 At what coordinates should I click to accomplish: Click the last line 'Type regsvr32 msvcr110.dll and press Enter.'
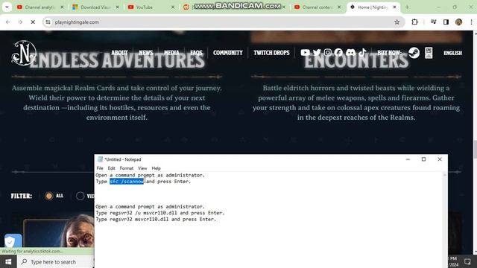click(156, 219)
